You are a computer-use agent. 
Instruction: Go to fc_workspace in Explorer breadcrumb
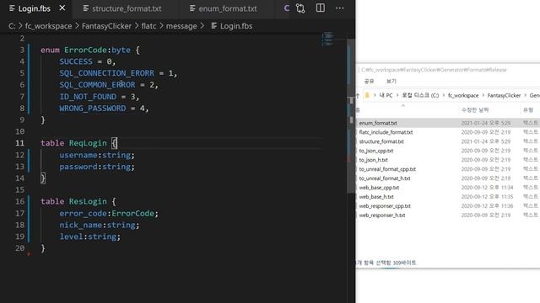463,95
